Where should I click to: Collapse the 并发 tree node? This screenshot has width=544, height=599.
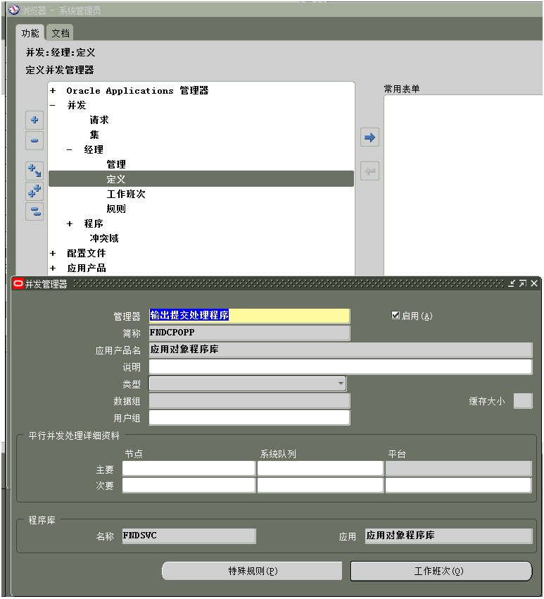point(53,105)
